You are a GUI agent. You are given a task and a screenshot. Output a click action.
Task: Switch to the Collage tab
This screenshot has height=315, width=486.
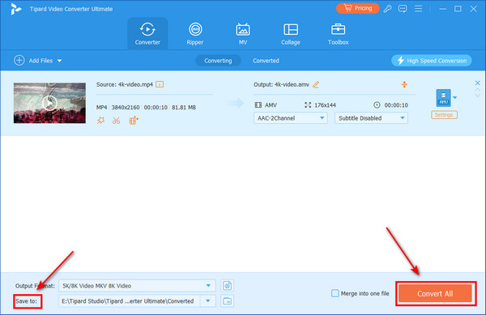(291, 33)
